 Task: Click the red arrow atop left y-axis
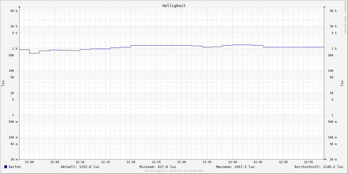point(19,7)
